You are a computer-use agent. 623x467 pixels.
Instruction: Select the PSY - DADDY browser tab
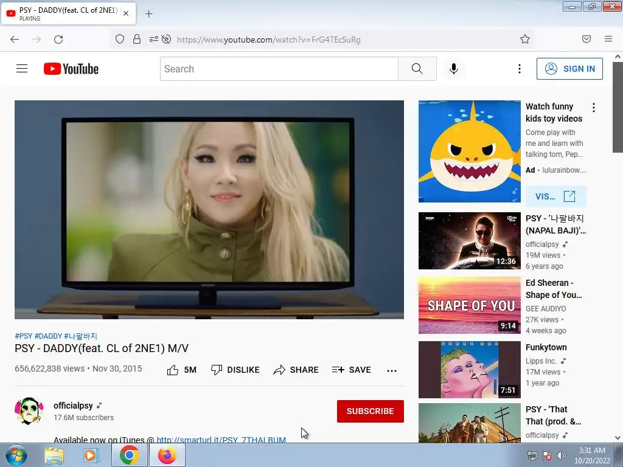(x=68, y=13)
